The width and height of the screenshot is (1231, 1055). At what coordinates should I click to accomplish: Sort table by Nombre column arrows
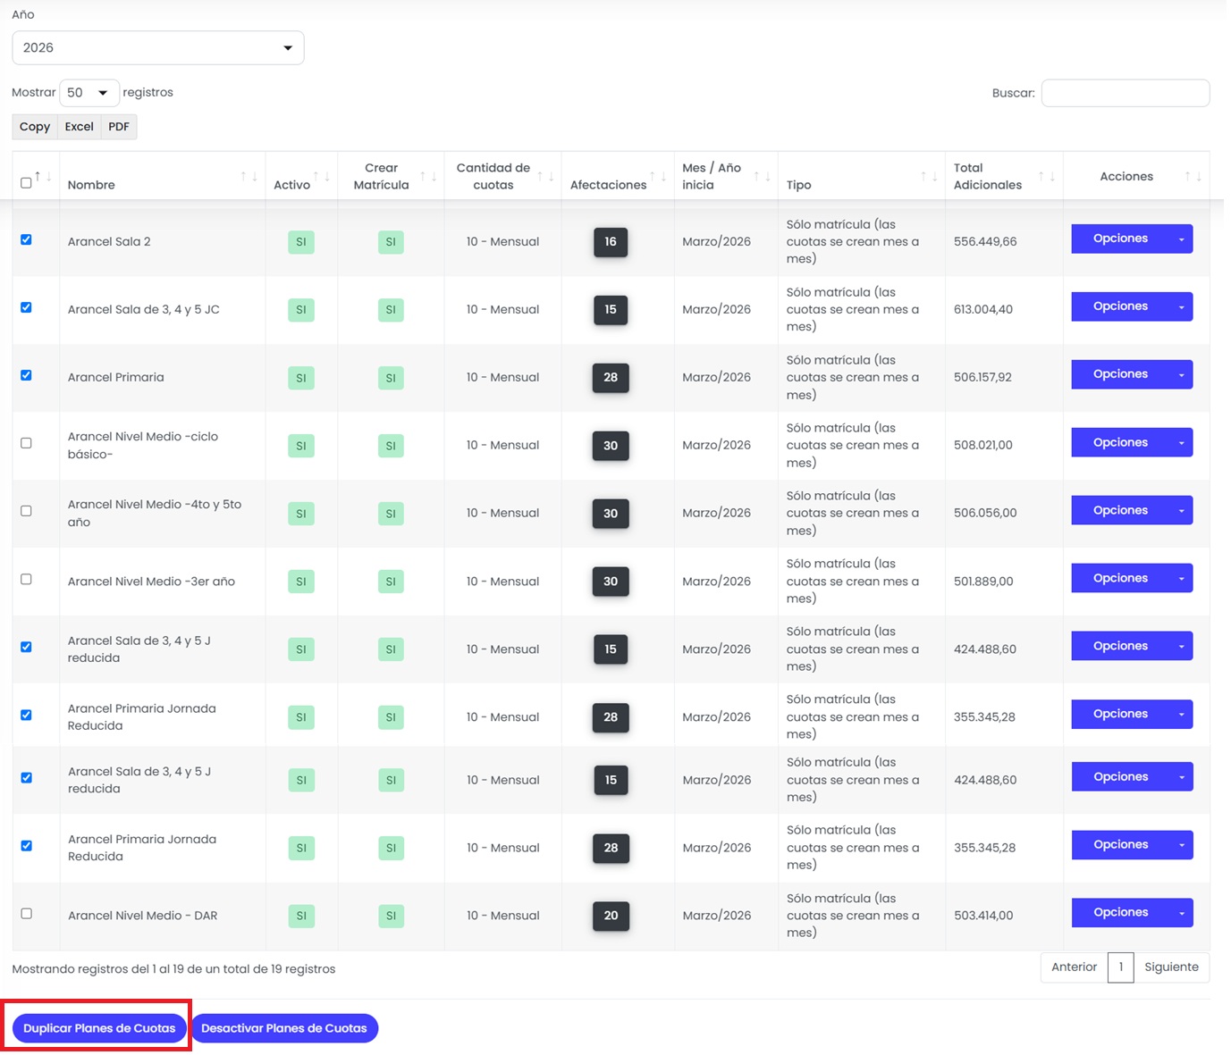(x=249, y=177)
